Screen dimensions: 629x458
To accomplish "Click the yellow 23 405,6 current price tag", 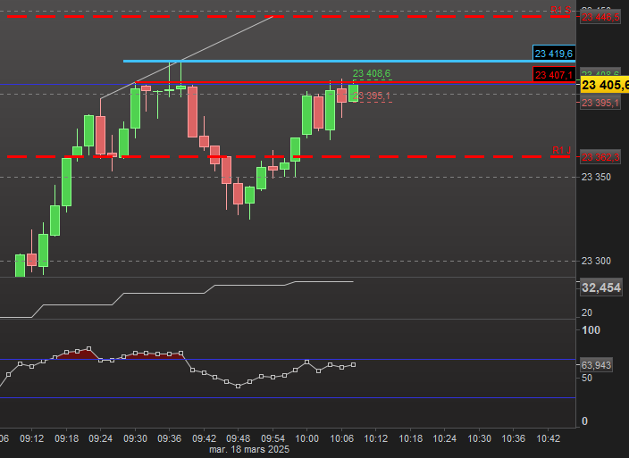I will click(x=605, y=85).
